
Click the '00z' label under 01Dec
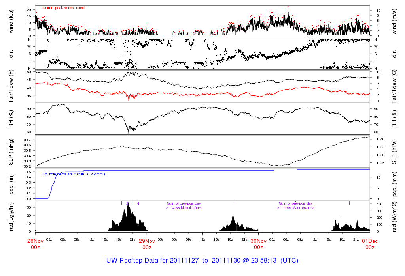[x=370, y=248]
